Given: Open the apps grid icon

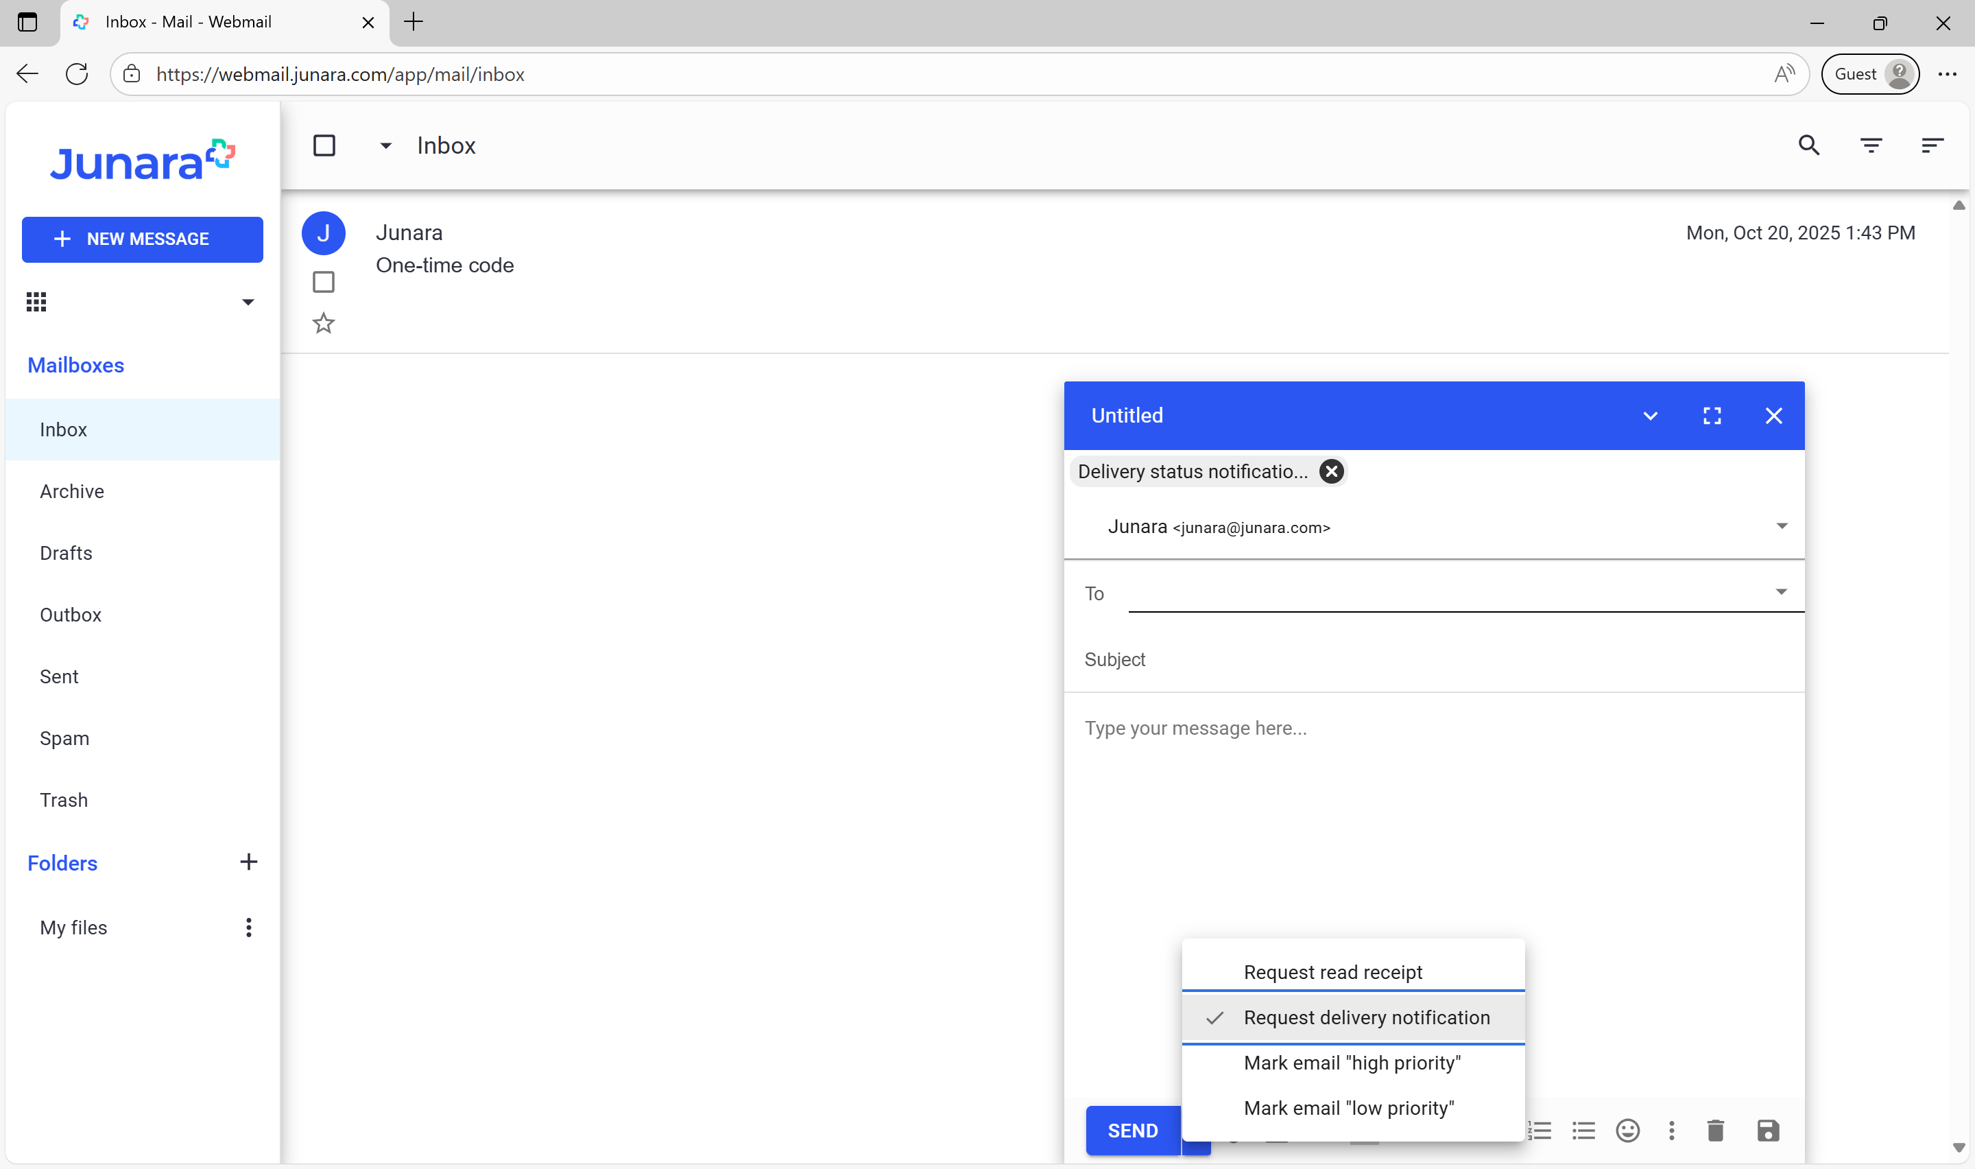Looking at the screenshot, I should 36,302.
